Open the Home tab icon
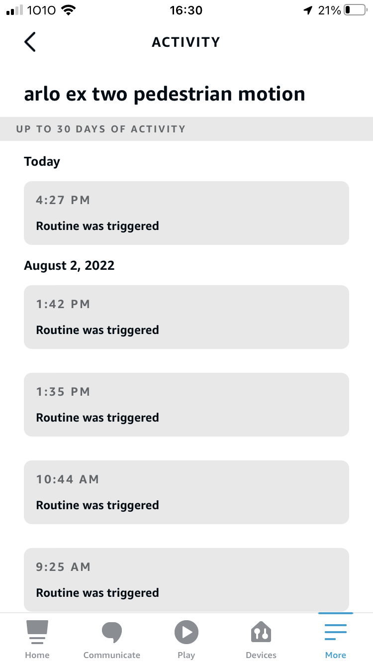Viewport: 373px width, 664px height. (37, 632)
